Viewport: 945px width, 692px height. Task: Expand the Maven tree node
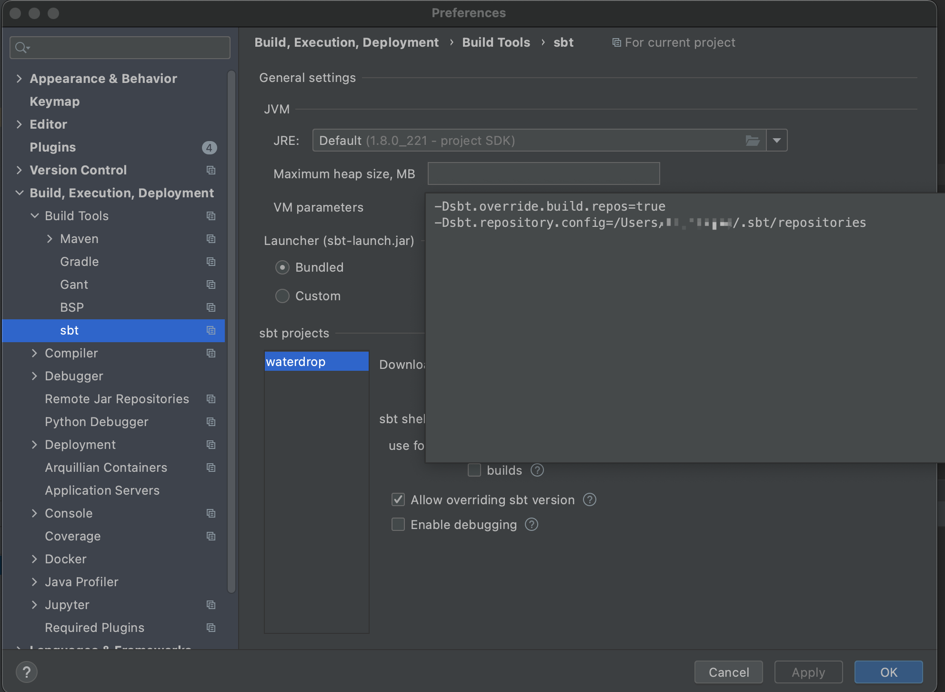tap(50, 239)
